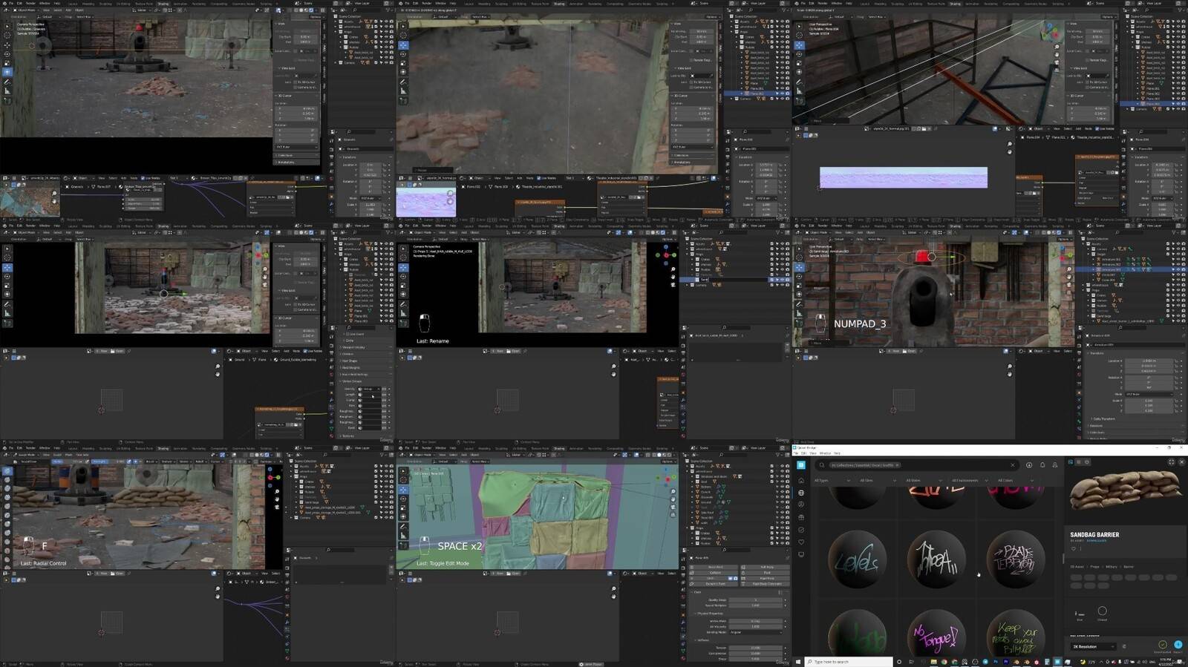The image size is (1188, 667).
Task: Open the Edit menu in Quixel Bridge
Action: click(803, 453)
